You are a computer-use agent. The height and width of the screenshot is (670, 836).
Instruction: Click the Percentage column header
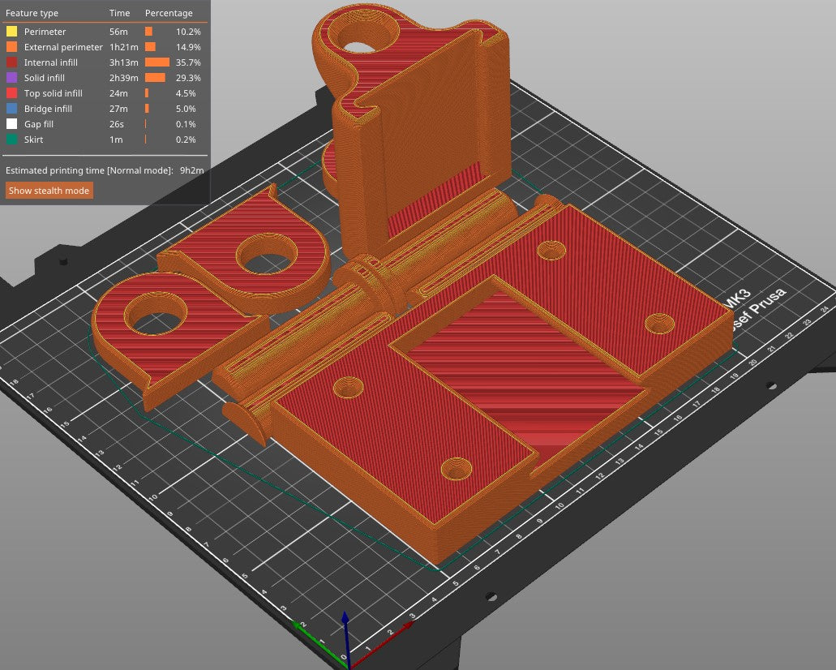pyautogui.click(x=169, y=14)
